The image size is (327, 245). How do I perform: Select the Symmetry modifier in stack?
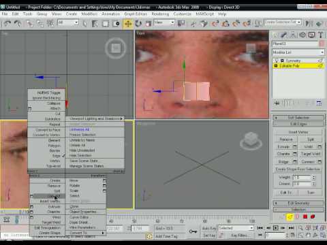(x=293, y=61)
